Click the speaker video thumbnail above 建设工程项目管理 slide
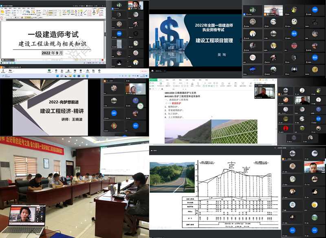 [273, 10]
